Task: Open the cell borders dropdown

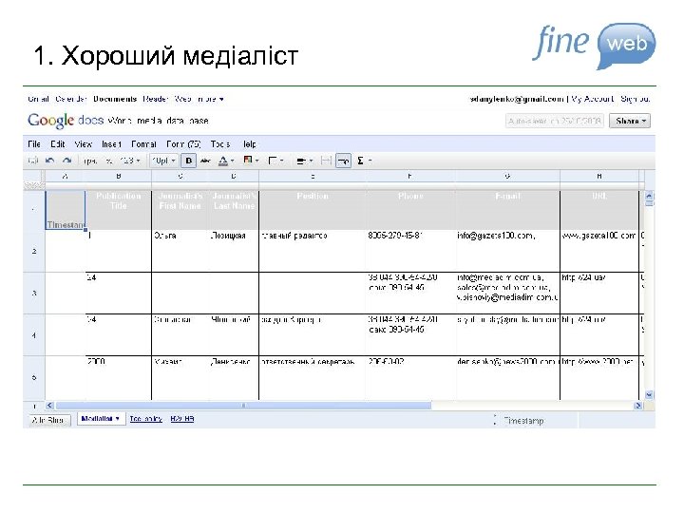Action: click(x=275, y=161)
